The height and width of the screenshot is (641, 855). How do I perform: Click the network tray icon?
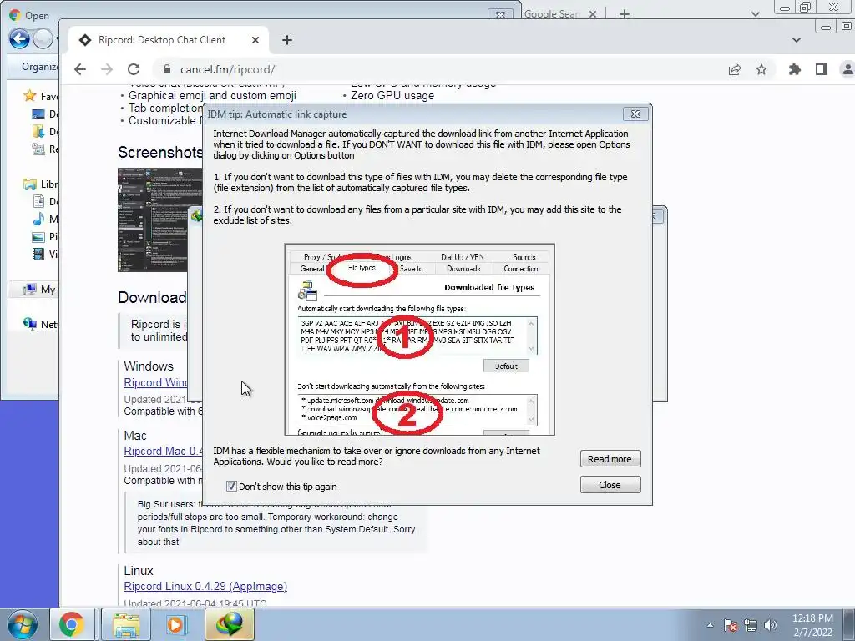(x=751, y=625)
